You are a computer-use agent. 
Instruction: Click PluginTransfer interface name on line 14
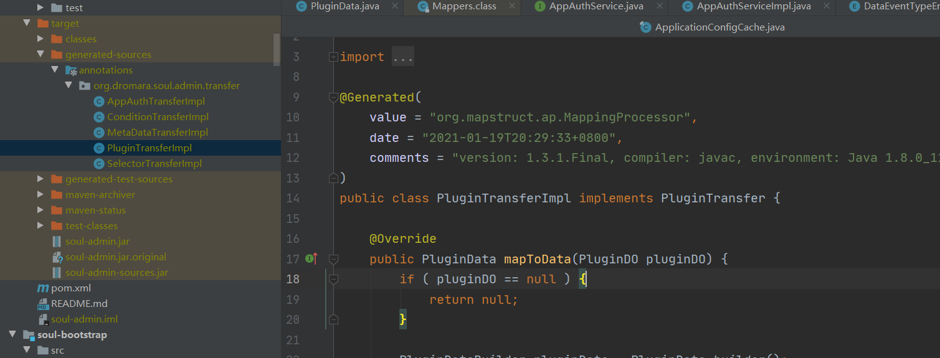(713, 198)
